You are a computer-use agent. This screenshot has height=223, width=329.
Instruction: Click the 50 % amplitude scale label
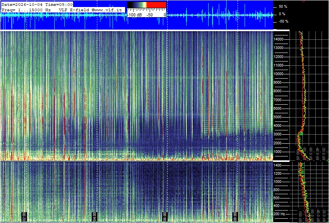(283, 7)
